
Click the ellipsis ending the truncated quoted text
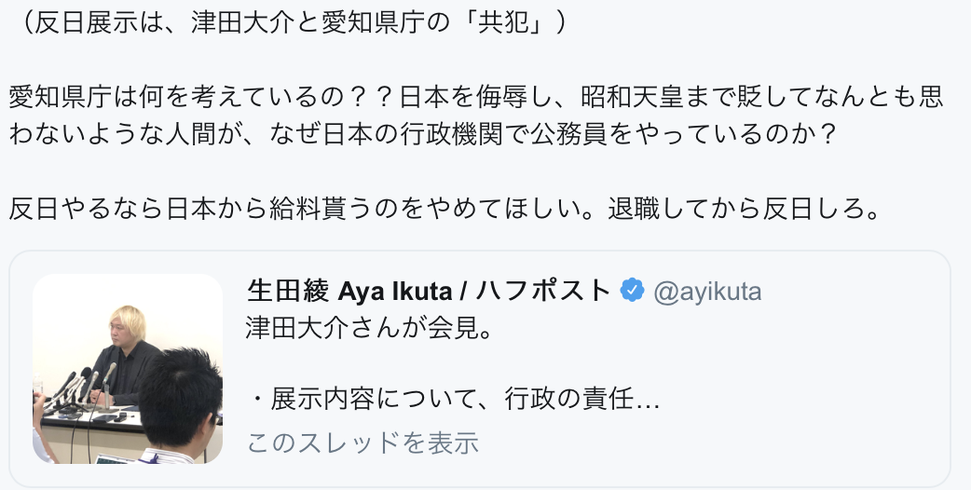(x=650, y=402)
